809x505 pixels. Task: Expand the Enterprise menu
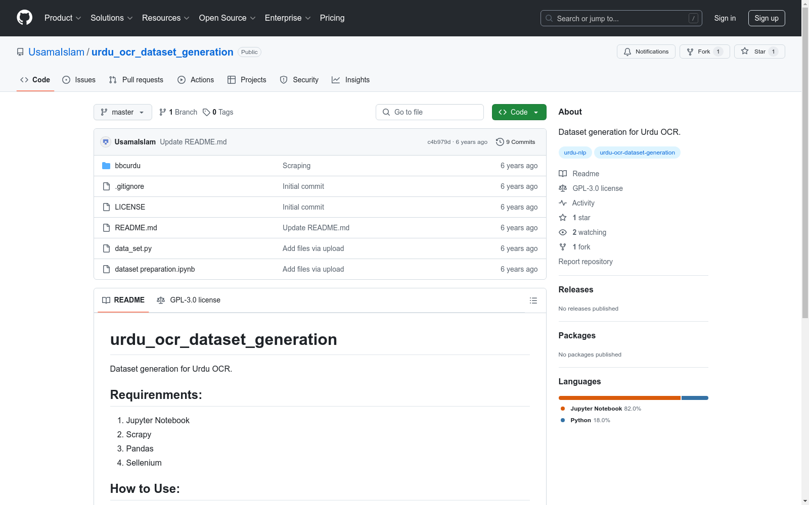[288, 18]
